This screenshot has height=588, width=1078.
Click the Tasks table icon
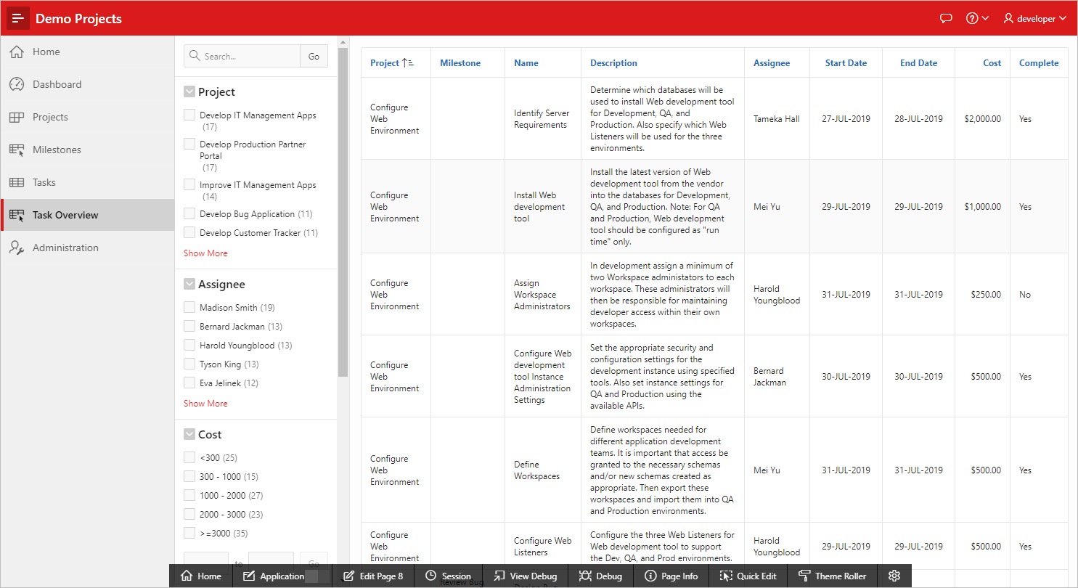(x=17, y=182)
